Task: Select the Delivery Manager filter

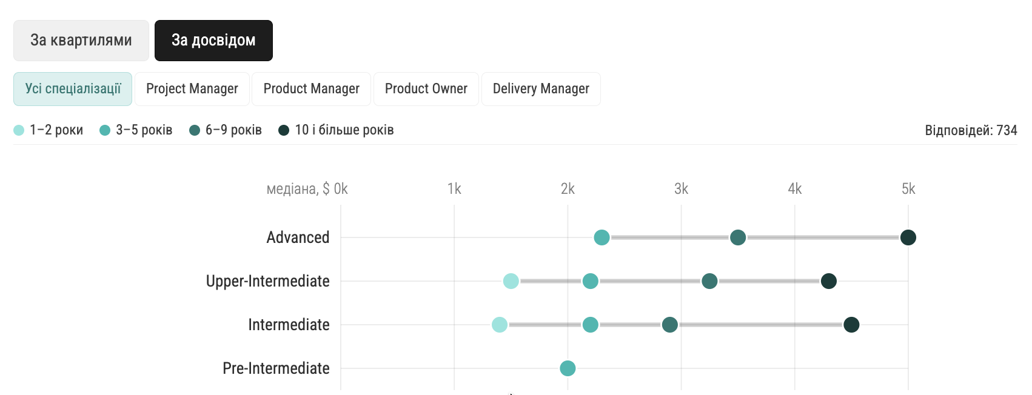Action: point(541,89)
